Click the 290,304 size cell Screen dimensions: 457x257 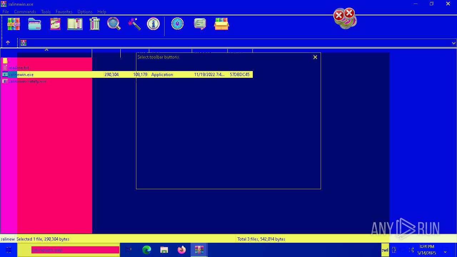pyautogui.click(x=111, y=75)
